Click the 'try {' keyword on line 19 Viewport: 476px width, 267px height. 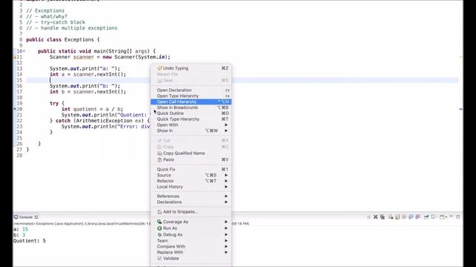click(x=57, y=103)
